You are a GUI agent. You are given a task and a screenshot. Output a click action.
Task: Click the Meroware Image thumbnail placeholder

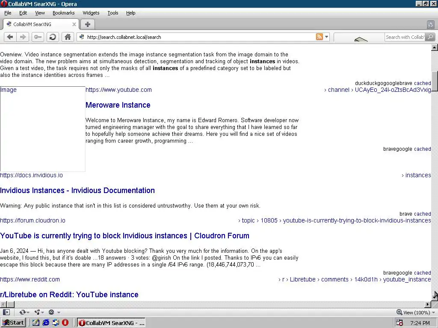[x=42, y=129]
